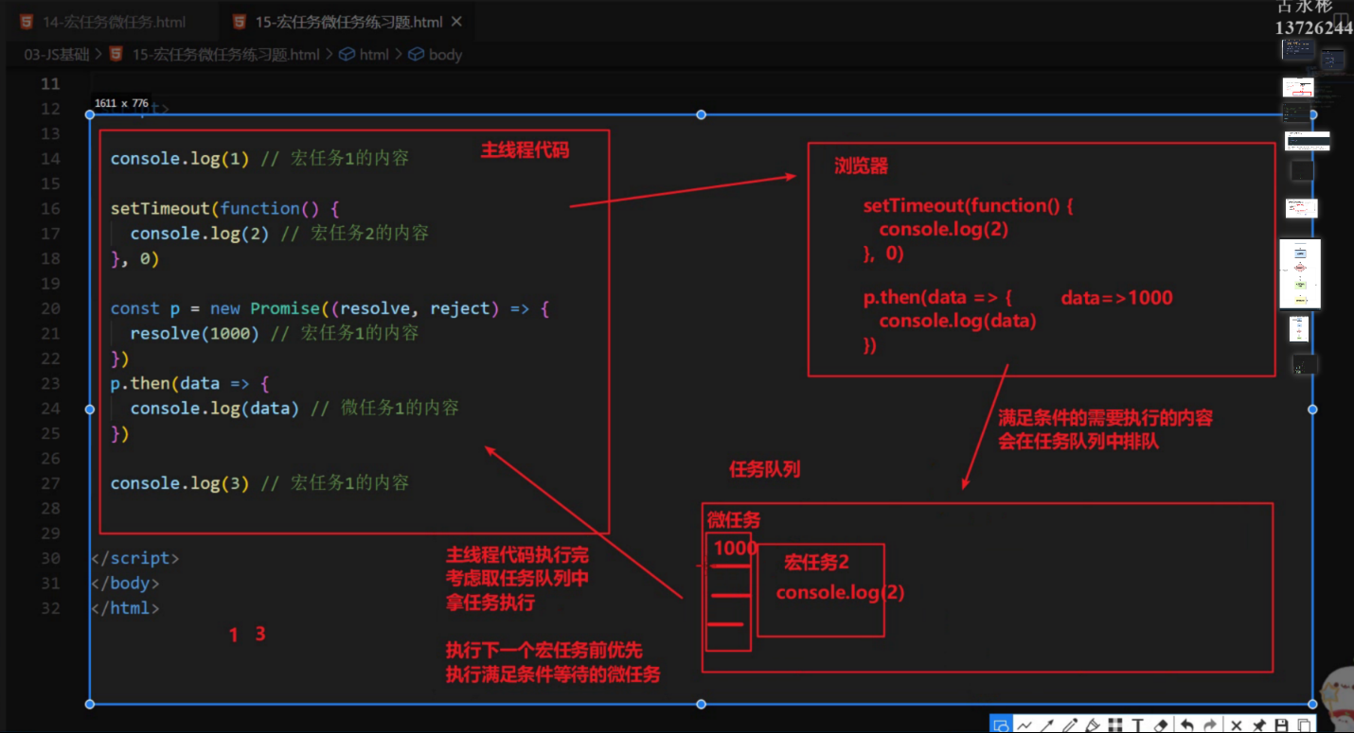Click the editor line console.log(2) // 宏任务2的内容
The image size is (1354, 733).
(279, 233)
